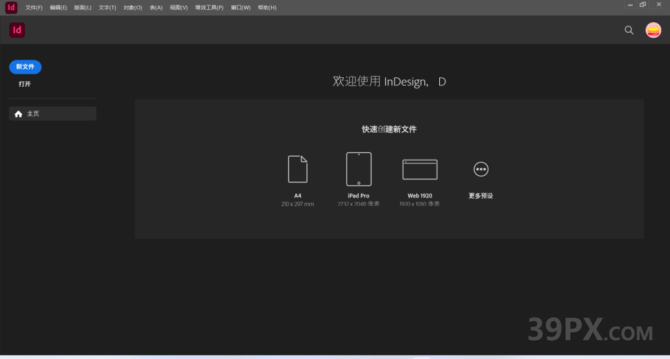Click the 2732 x 2048 像素 size text
The width and height of the screenshot is (670, 359).
359,204
